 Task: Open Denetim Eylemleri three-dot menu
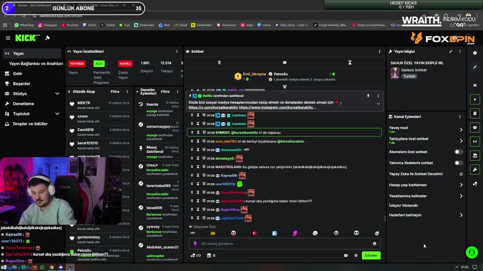tap(177, 91)
